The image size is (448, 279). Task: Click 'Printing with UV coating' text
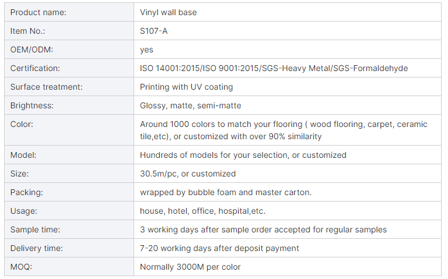[x=186, y=87]
